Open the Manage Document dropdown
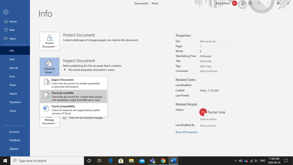This screenshot has height=165, width=293. (49, 122)
